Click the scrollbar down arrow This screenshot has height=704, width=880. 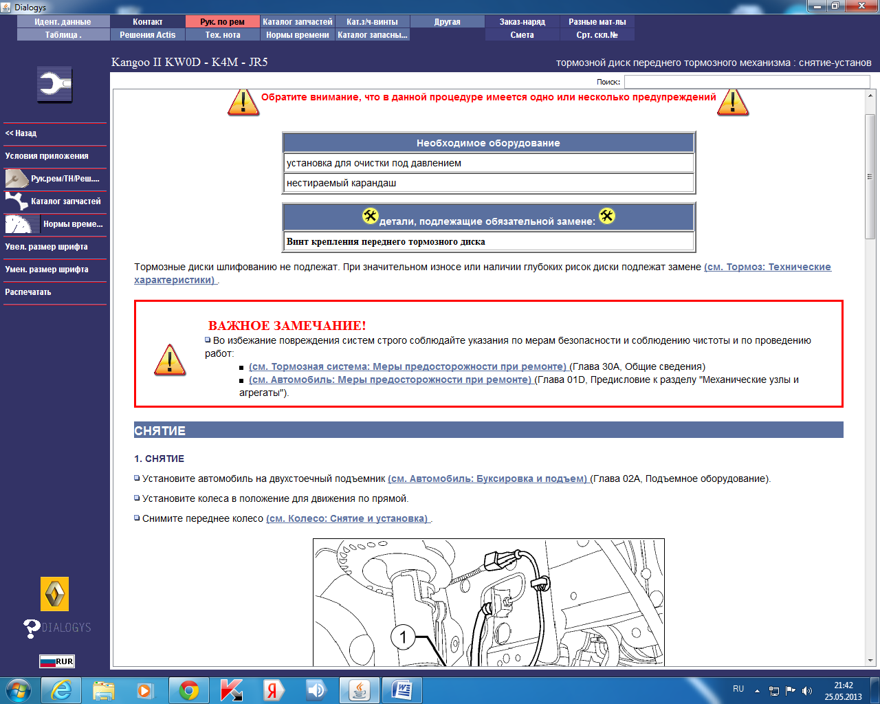tap(870, 661)
